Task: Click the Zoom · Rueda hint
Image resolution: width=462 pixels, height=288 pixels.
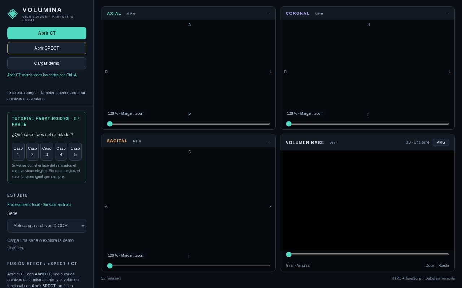Action: [x=437, y=266]
